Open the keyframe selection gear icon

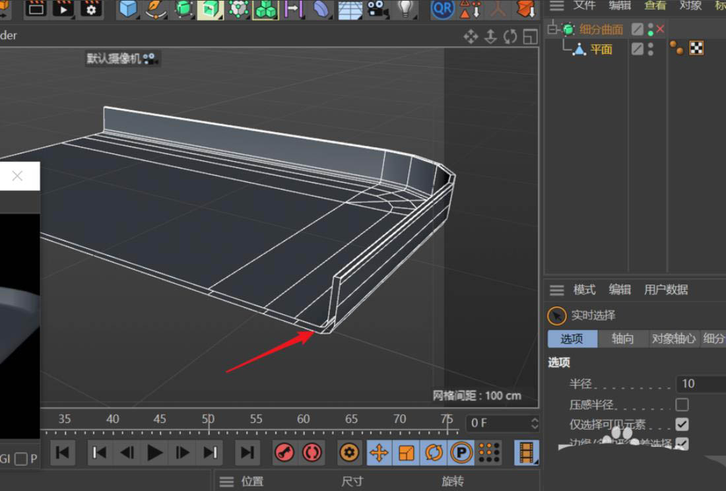pos(350,453)
